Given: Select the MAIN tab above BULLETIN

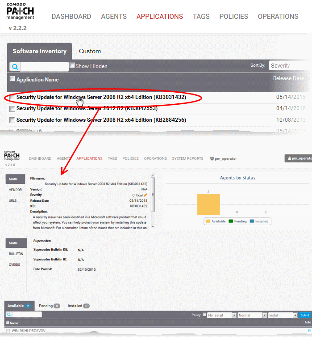Looking at the screenshot, I should click(16, 243).
